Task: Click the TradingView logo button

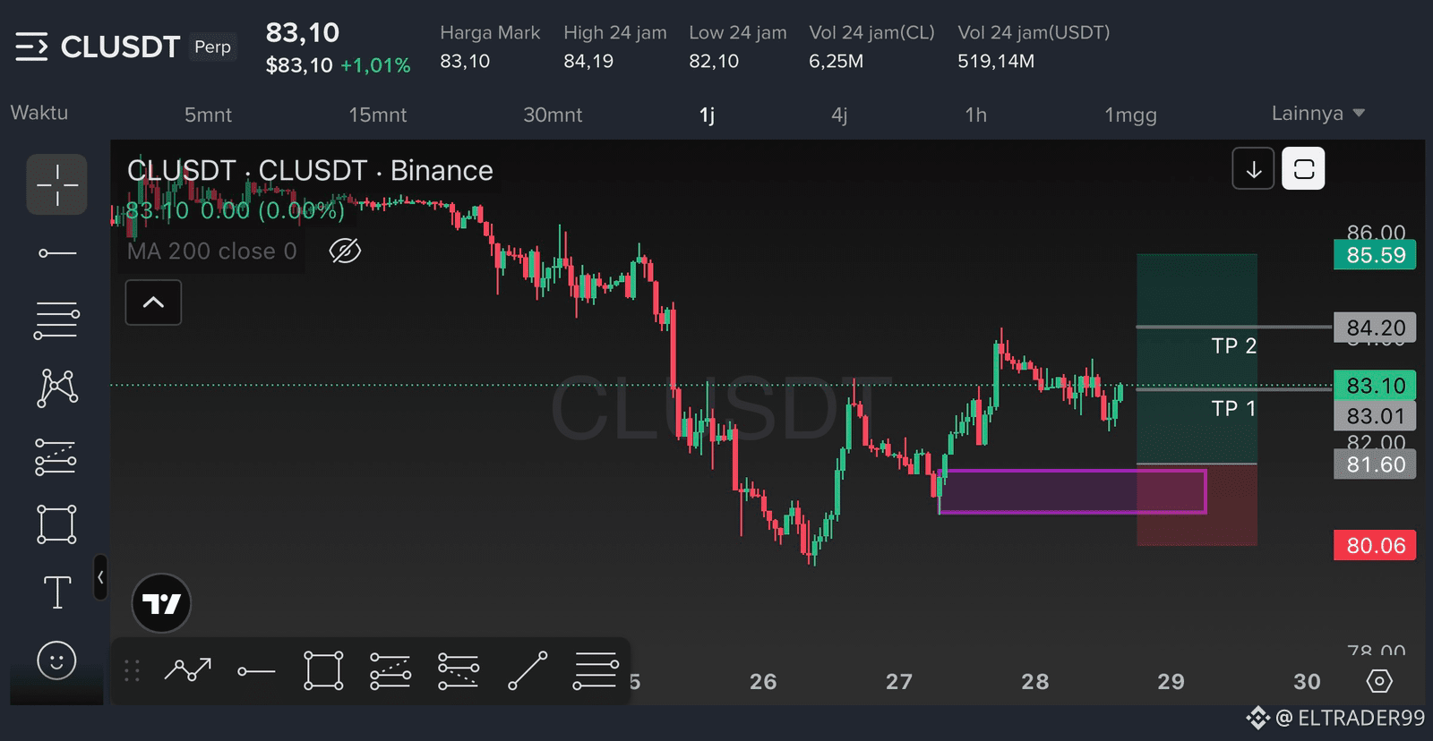Action: [x=161, y=603]
